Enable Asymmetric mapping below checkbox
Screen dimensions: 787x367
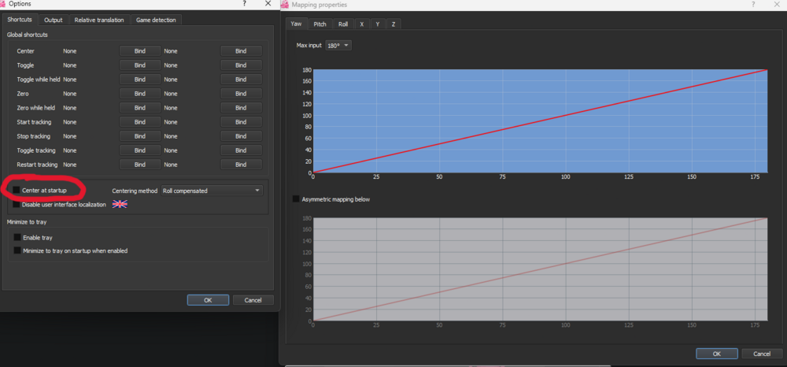(296, 199)
